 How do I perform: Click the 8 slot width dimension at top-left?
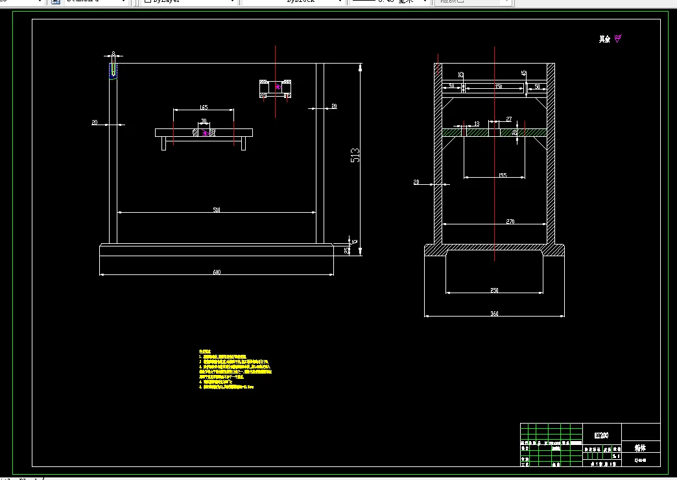(x=113, y=53)
